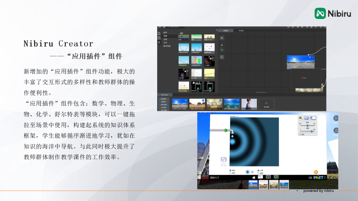Click the middle icon in Creator's left sidebar
The width and height of the screenshot is (358, 201).
point(159,38)
